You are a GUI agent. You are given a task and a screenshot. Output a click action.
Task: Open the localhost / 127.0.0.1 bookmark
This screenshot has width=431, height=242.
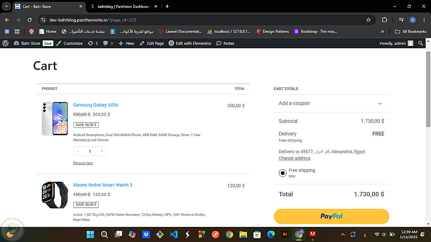click(229, 31)
